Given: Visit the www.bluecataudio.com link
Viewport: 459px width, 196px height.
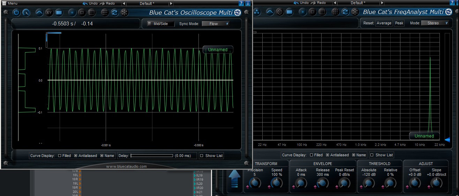Looking at the screenshot, I should 126,166.
